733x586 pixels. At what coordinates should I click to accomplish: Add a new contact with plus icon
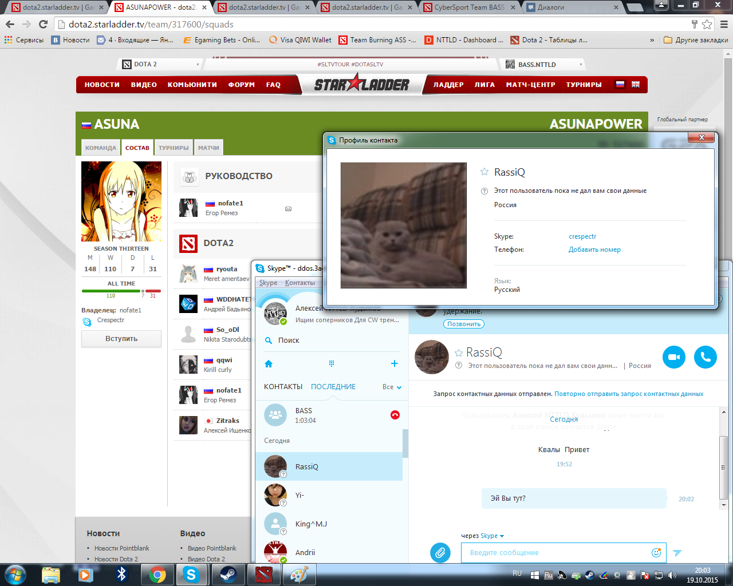(394, 363)
